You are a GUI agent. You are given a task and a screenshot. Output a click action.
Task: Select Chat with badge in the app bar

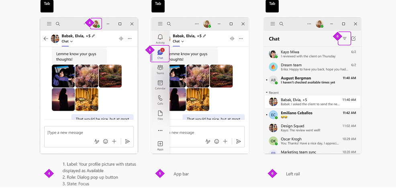(x=160, y=54)
